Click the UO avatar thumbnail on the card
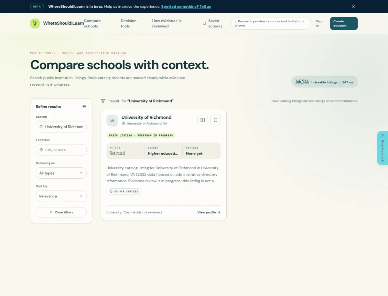Screen dimensions: 388x296 pos(112,121)
